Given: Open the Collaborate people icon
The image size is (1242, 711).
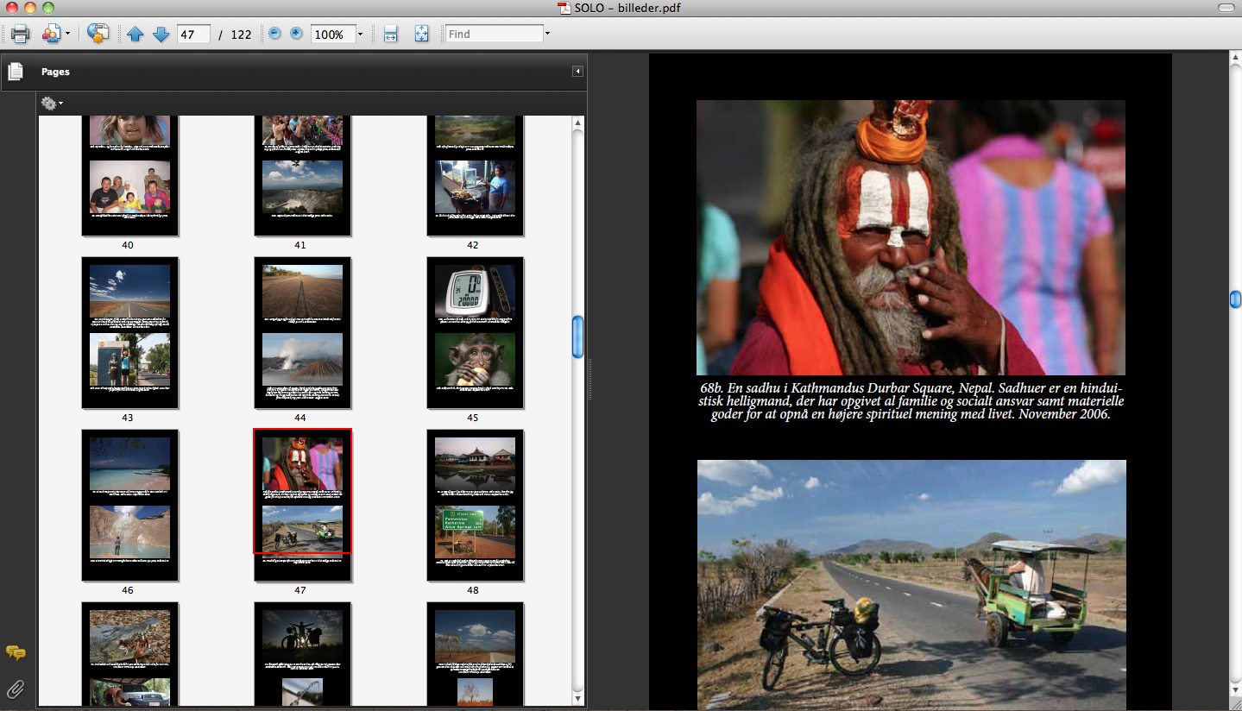Looking at the screenshot, I should (x=52, y=34).
